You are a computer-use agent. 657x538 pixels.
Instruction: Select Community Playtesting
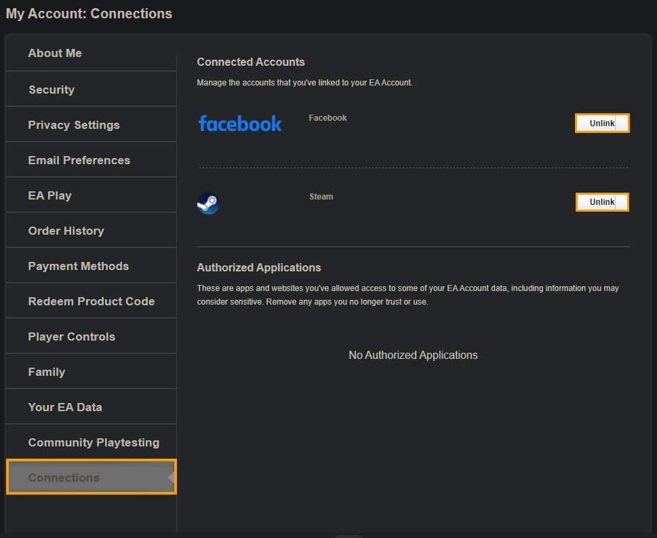91,442
